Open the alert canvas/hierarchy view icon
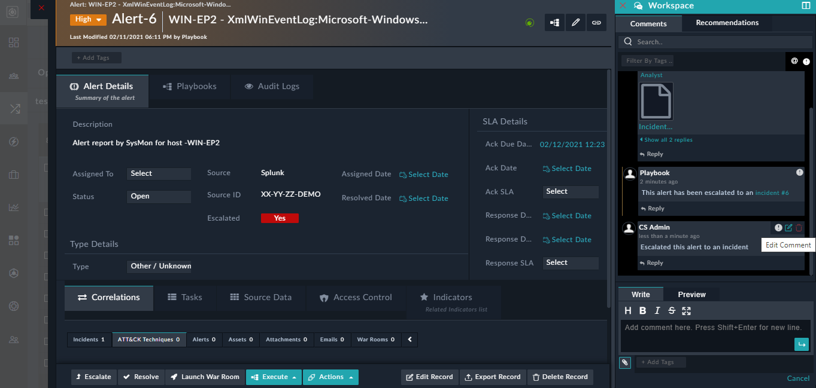816x388 pixels. click(x=554, y=22)
